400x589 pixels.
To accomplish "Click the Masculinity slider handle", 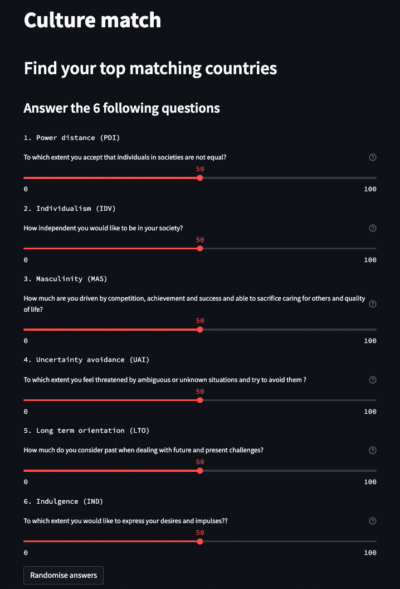I will (x=200, y=330).
